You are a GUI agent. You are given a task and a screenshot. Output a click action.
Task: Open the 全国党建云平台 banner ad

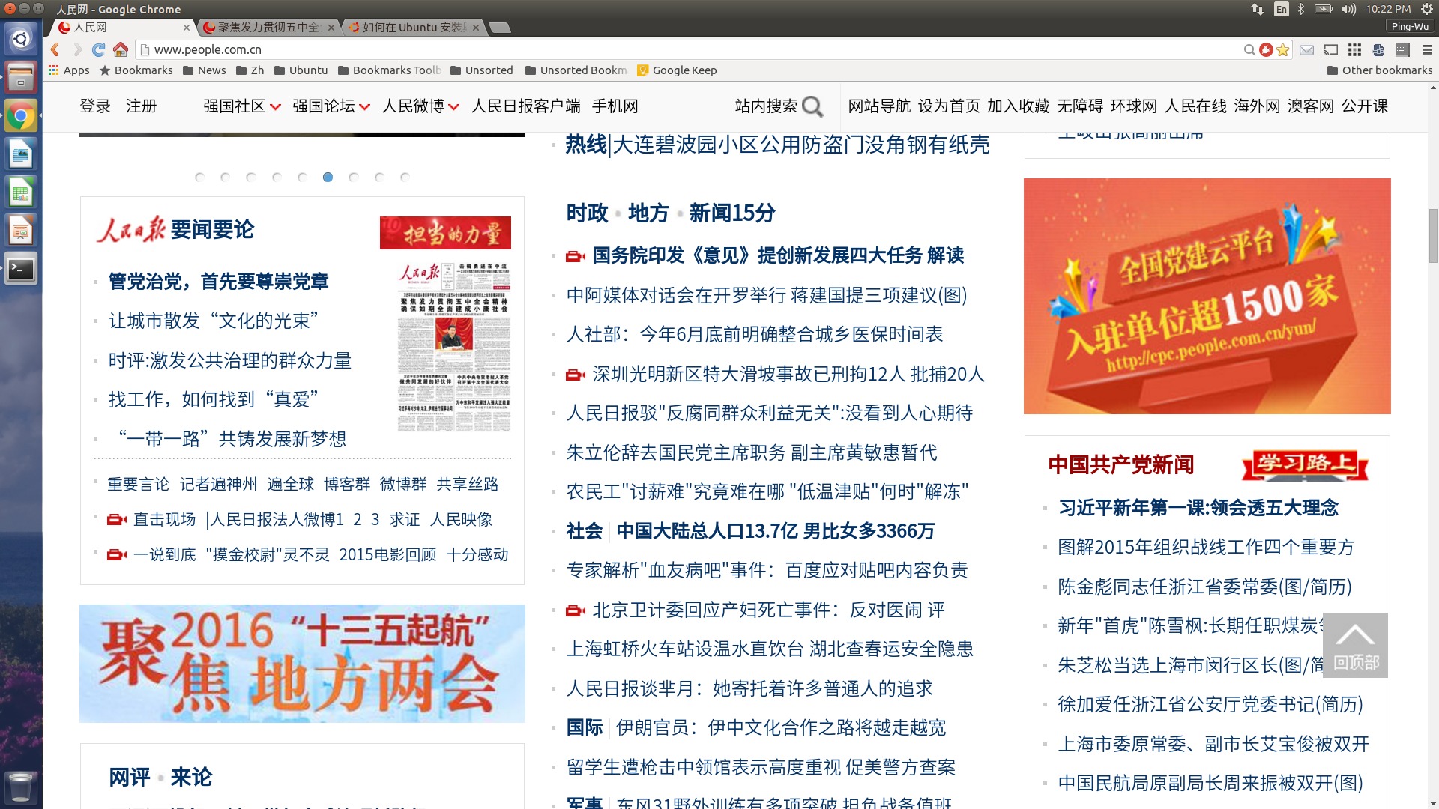coord(1207,296)
